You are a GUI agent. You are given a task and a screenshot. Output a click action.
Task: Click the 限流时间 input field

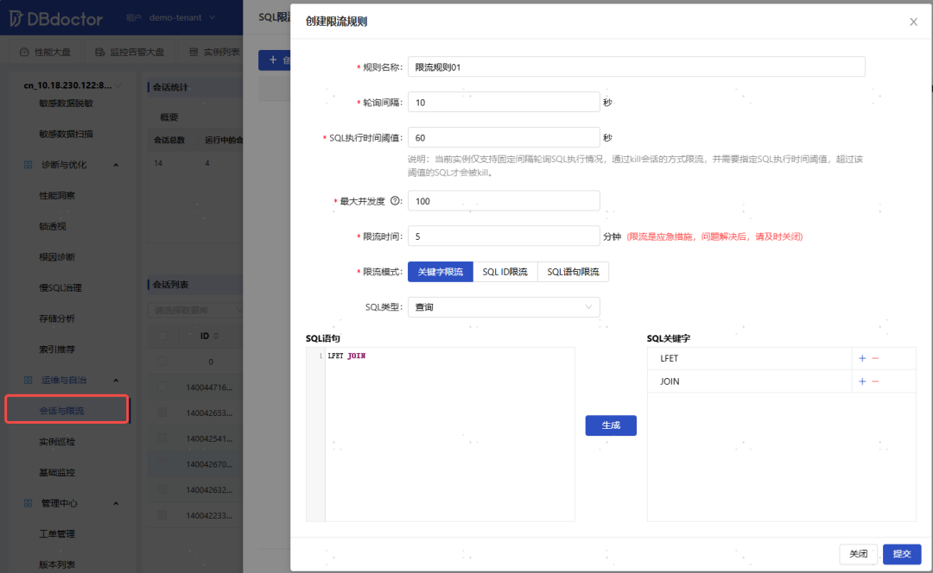504,236
